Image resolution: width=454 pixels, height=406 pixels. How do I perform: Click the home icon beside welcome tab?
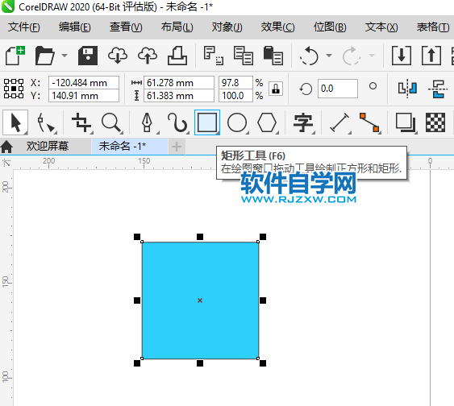click(x=6, y=147)
